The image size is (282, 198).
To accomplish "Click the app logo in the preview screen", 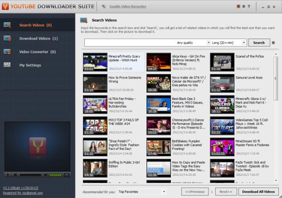I will pyautogui.click(x=38, y=146).
